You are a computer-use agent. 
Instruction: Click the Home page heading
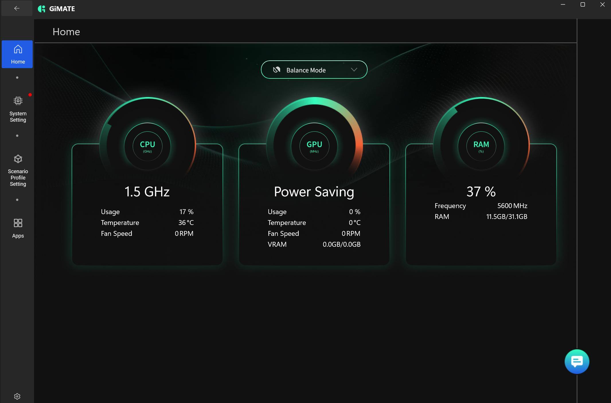pyautogui.click(x=66, y=31)
